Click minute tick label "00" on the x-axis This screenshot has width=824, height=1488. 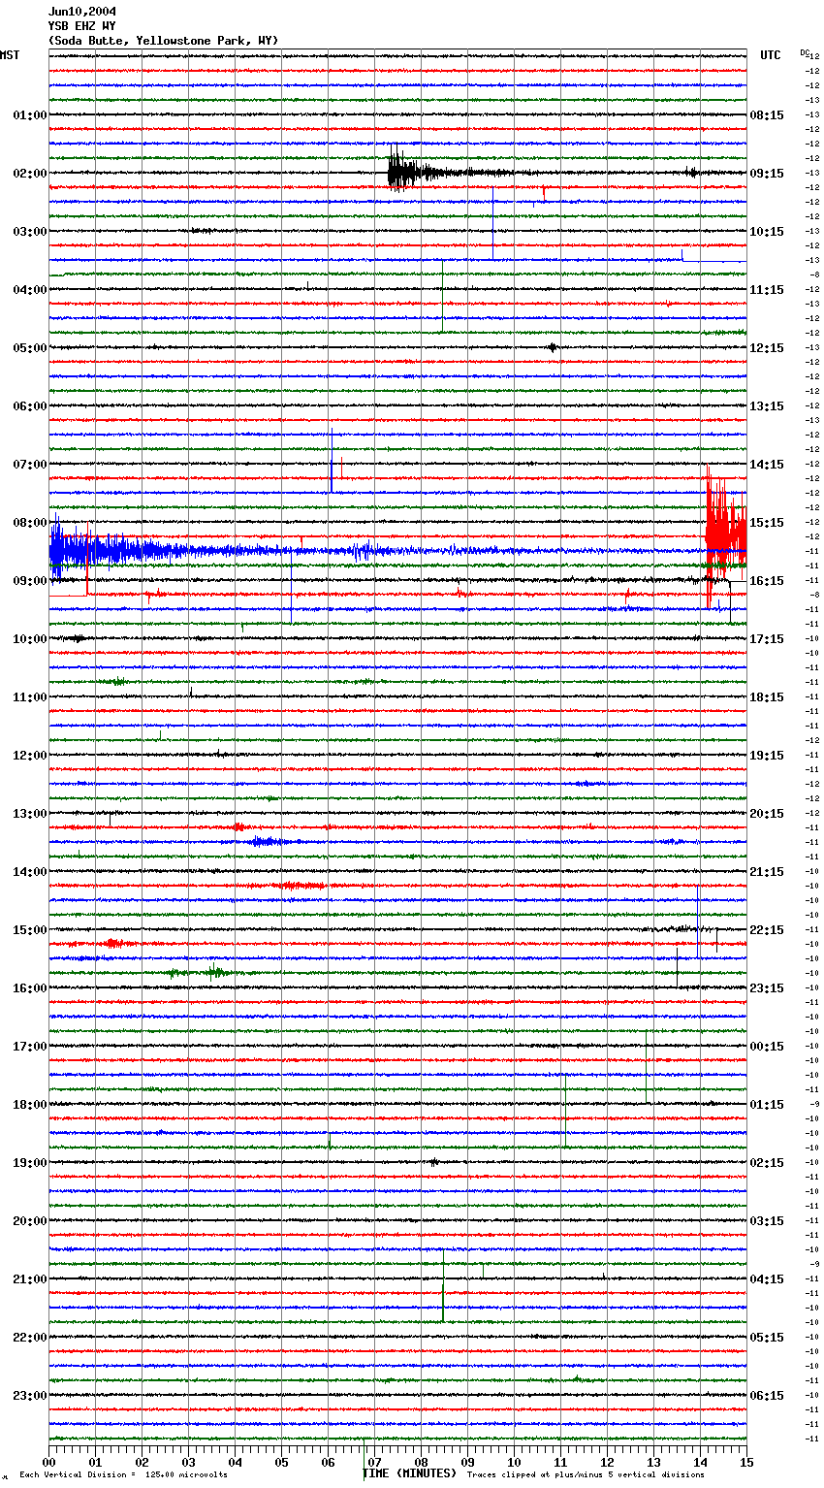(x=49, y=1462)
